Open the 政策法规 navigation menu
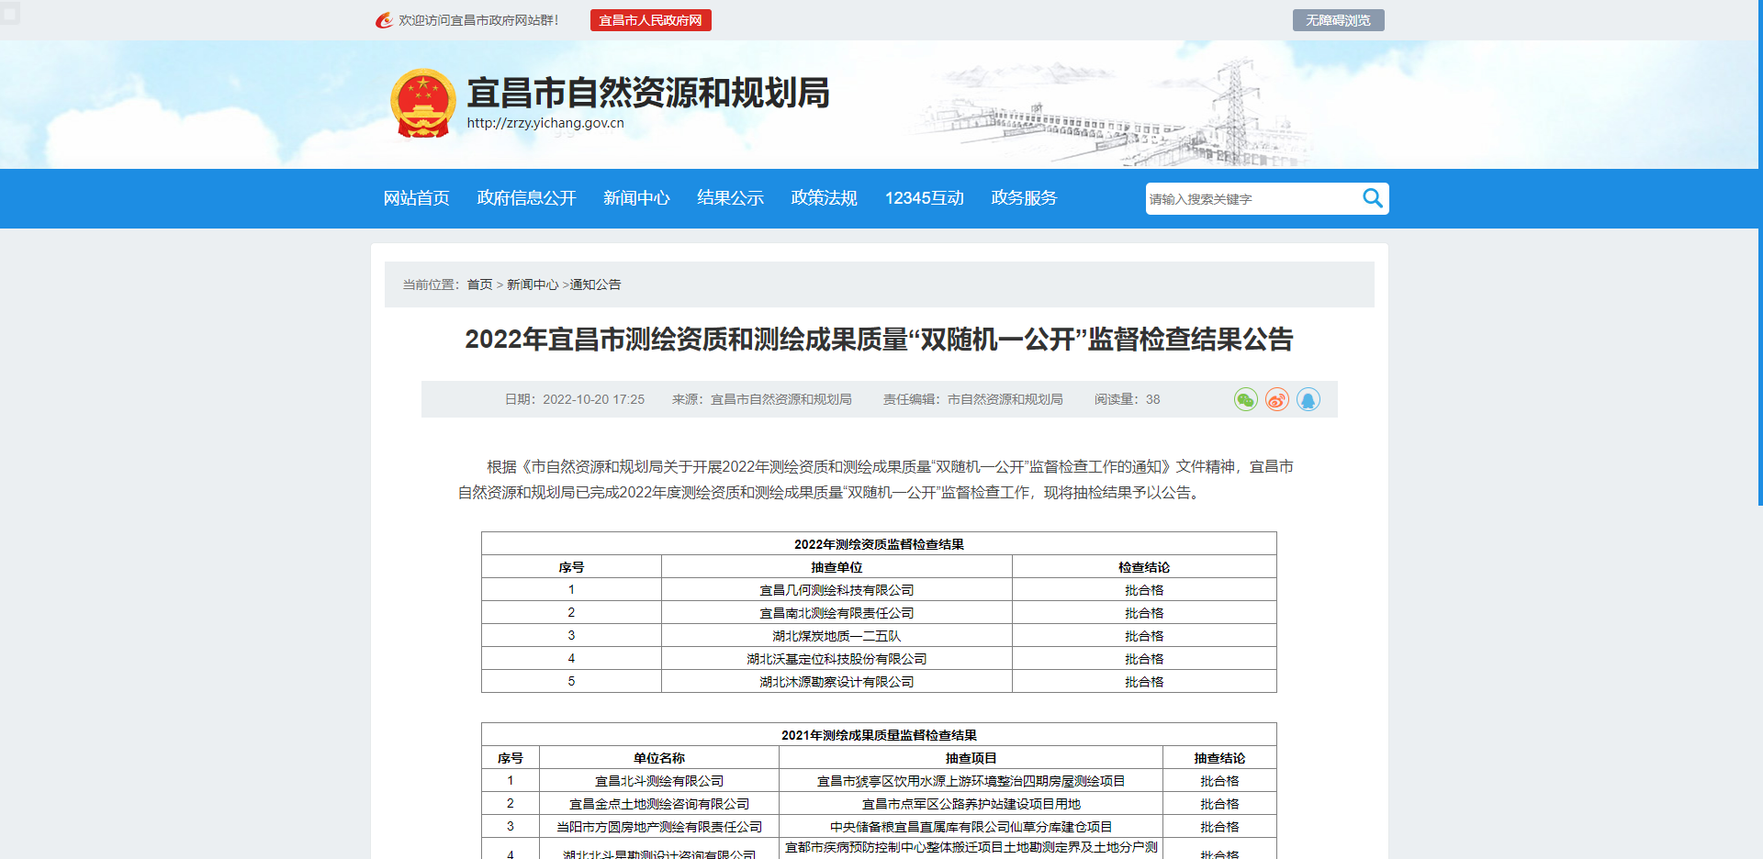Viewport: 1763px width, 859px height. [x=823, y=198]
